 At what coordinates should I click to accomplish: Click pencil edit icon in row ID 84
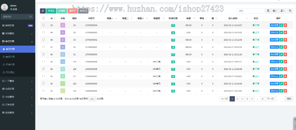click(281, 69)
